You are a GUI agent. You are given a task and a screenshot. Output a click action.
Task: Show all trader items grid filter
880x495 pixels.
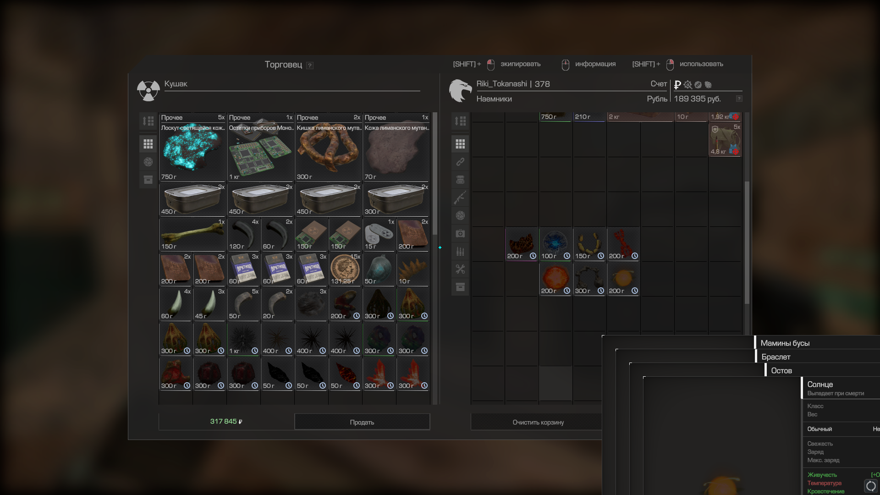click(148, 144)
